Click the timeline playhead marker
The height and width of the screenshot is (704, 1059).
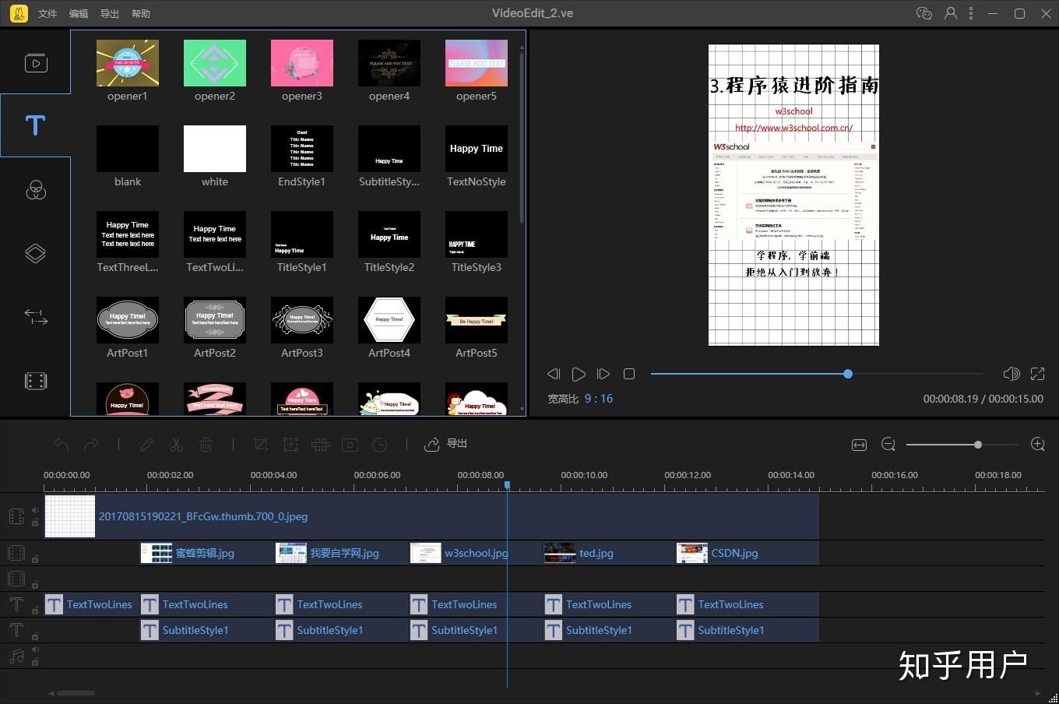tap(507, 485)
